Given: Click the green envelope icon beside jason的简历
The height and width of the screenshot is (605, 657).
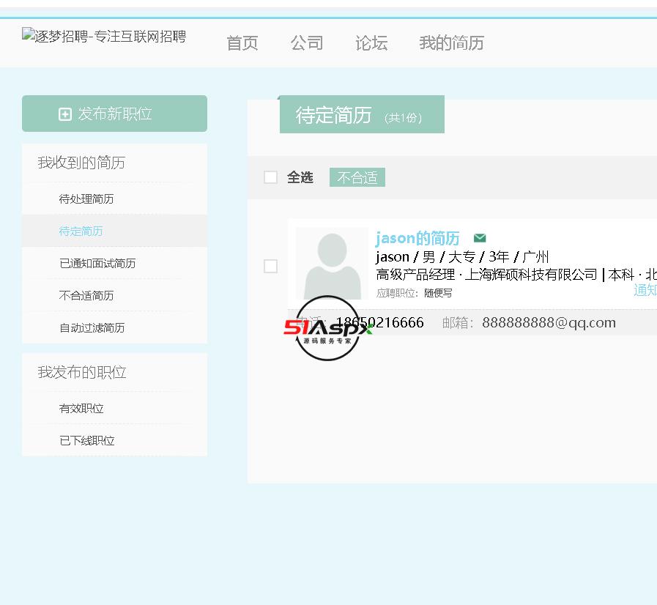Looking at the screenshot, I should (x=480, y=238).
